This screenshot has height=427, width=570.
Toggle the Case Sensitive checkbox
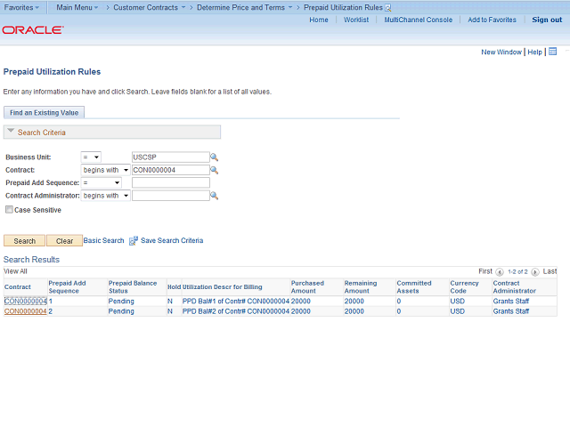pyautogui.click(x=9, y=210)
